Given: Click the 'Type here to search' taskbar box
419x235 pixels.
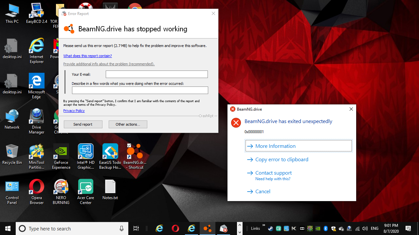Looking at the screenshot, I should click(72, 228).
